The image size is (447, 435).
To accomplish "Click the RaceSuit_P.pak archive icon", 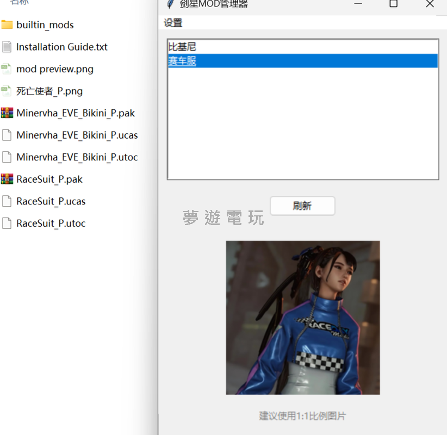I will [7, 179].
